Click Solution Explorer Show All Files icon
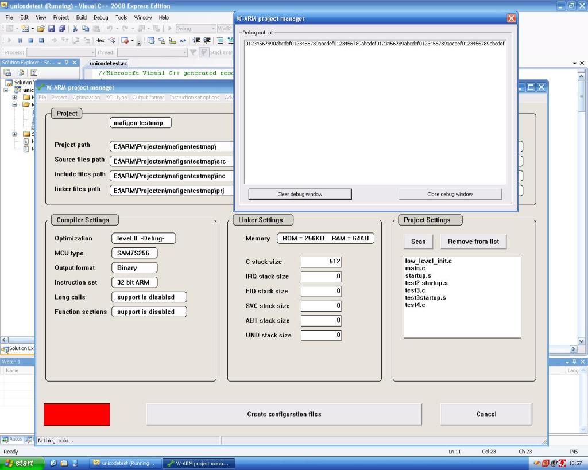The height and width of the screenshot is (470, 588). pyautogui.click(x=21, y=73)
